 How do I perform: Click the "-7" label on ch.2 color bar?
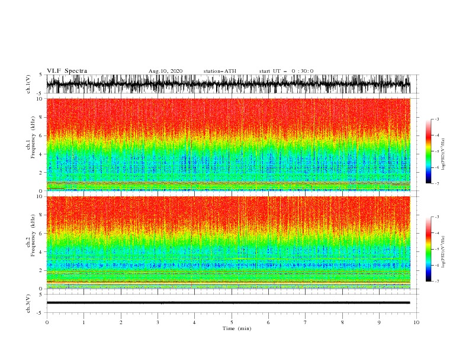click(437, 281)
